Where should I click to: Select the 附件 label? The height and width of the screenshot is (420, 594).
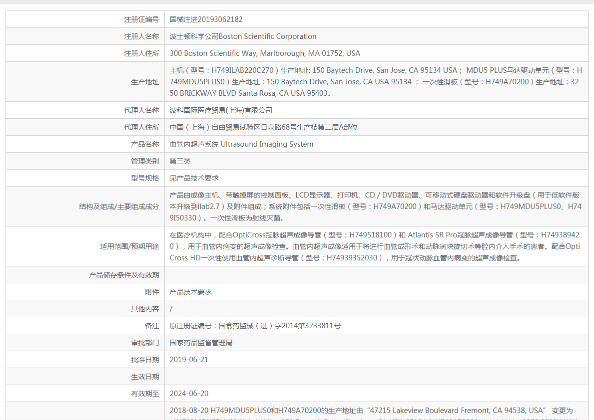click(152, 292)
